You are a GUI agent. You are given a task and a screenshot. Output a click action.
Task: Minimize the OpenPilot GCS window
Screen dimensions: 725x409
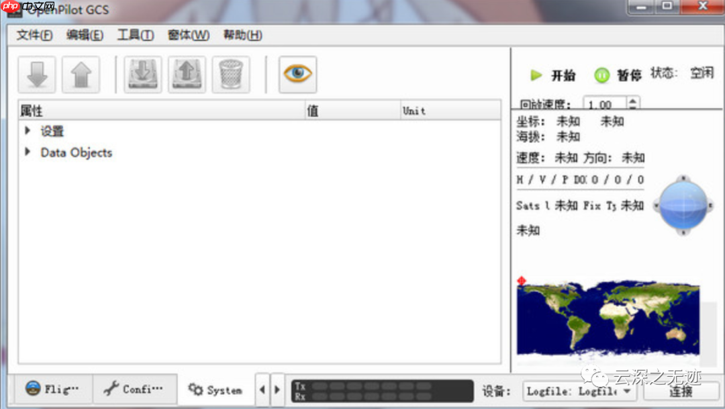tap(641, 7)
